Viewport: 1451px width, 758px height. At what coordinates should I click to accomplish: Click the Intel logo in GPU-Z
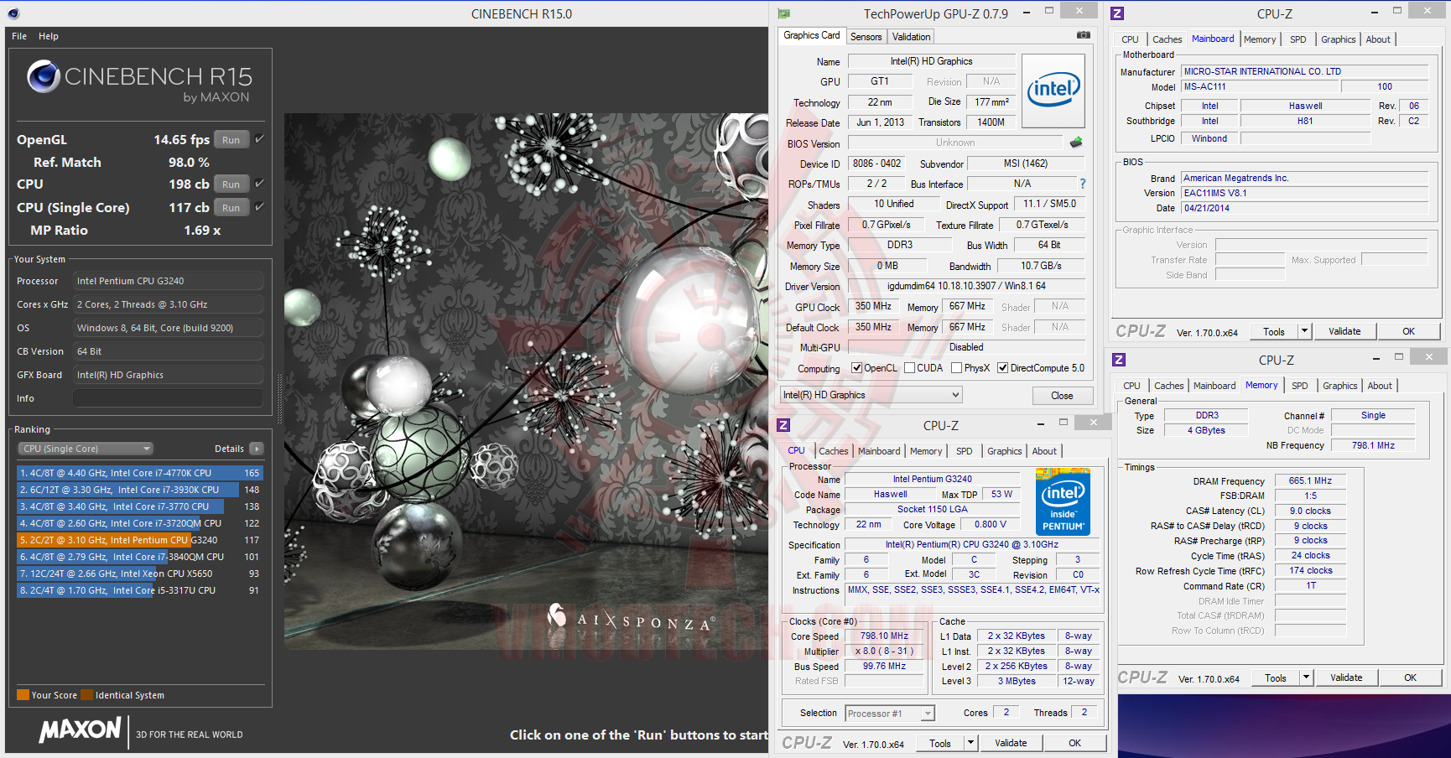1053,89
